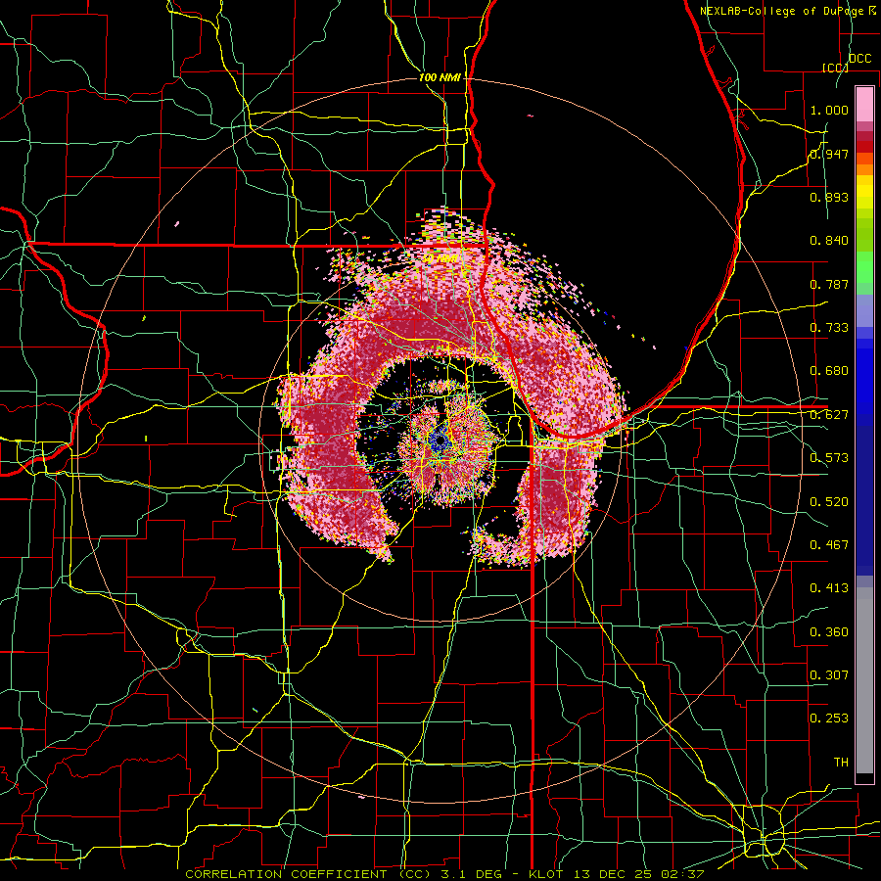Click the 0.520 color scale value

tap(829, 502)
